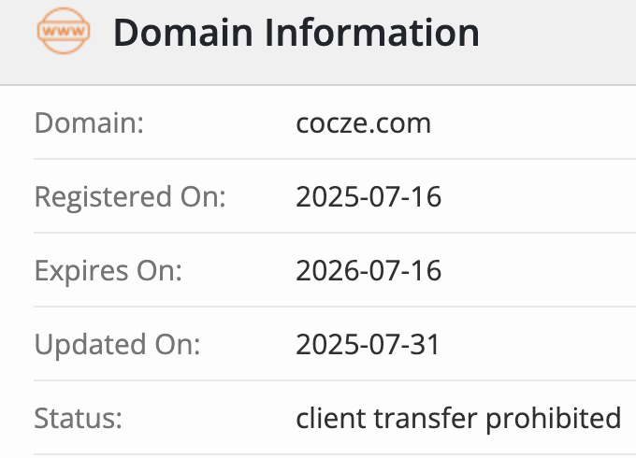Select the registration date 2025-07-16
This screenshot has height=458, width=636.
[x=368, y=197]
